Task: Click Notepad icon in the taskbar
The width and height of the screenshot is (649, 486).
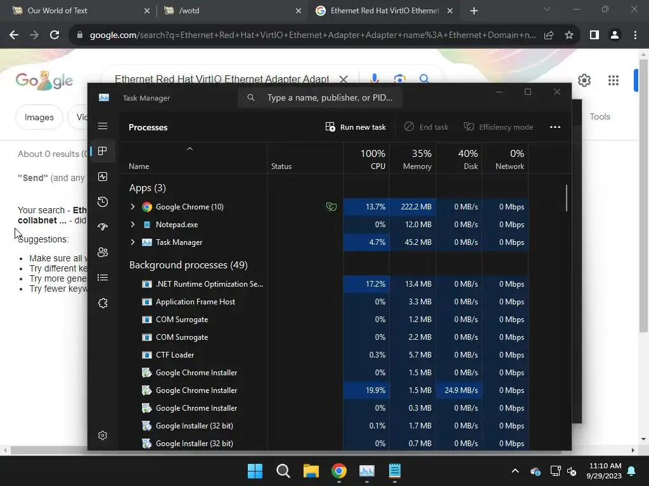Action: click(x=394, y=471)
